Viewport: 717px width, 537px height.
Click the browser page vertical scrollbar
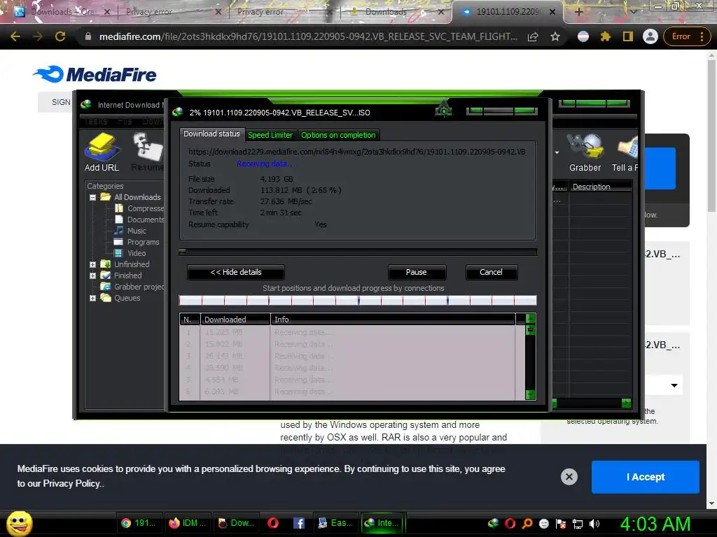pos(711,137)
